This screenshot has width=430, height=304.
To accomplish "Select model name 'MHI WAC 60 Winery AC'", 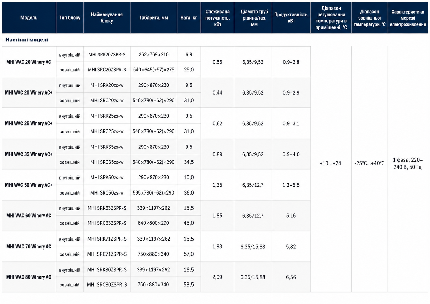I will tap(29, 216).
